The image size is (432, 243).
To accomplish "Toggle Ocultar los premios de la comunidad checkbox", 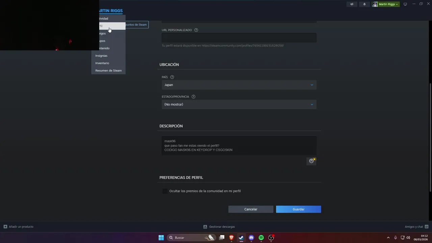I will tap(165, 191).
